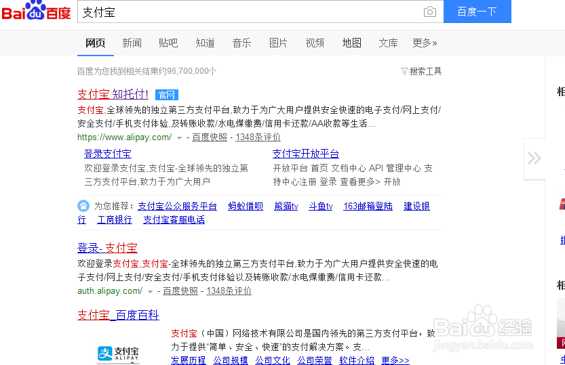Expand 更多» categories
This screenshot has height=365, width=565.
[x=425, y=43]
